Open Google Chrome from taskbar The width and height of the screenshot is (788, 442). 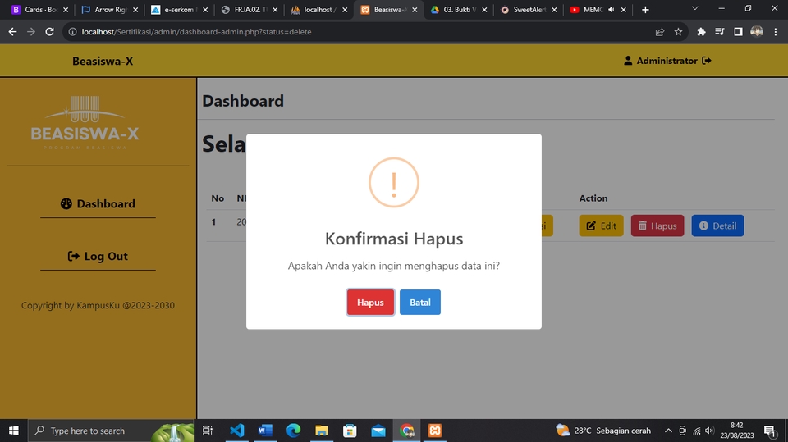pos(406,431)
